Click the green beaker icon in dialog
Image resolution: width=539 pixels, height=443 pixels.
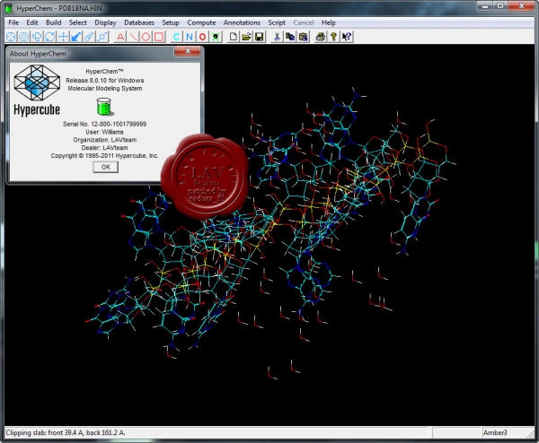pyautogui.click(x=104, y=107)
